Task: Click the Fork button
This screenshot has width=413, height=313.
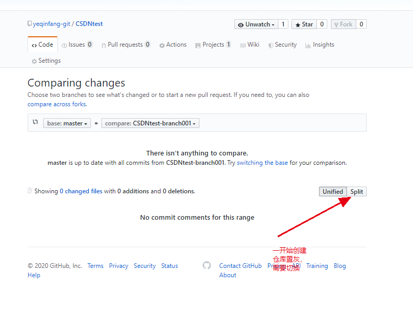Action: [343, 24]
